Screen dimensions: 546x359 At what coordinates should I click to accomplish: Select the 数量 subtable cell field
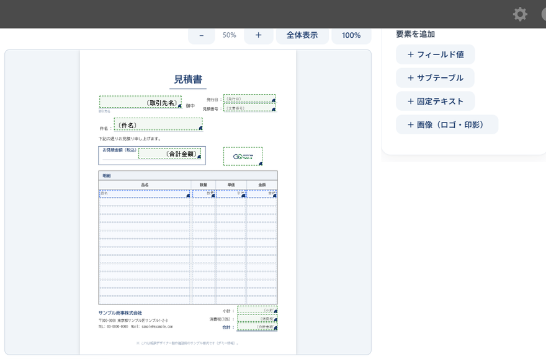coord(204,194)
